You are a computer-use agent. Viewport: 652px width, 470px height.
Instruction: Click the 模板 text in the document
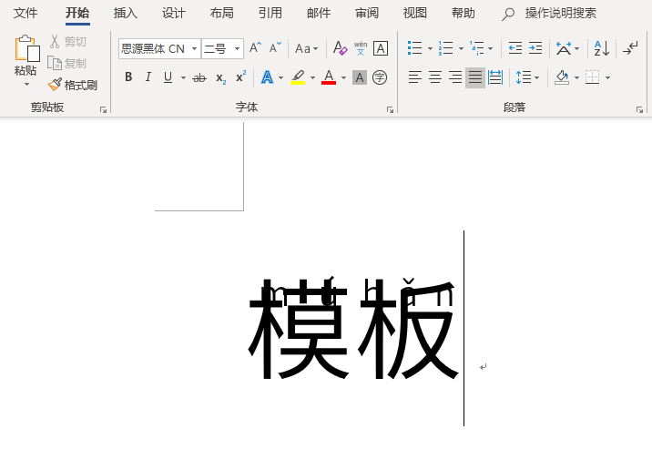tap(353, 329)
